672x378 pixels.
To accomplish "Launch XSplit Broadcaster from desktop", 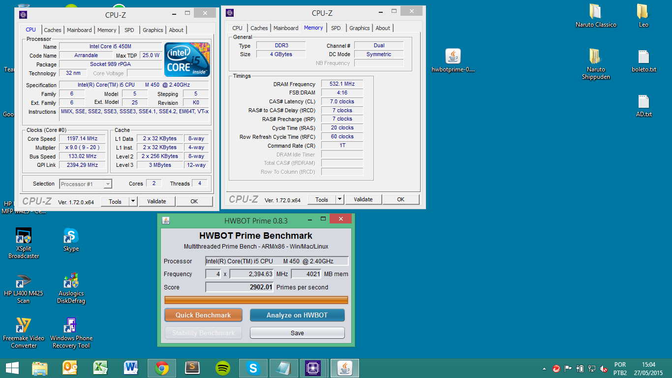I will click(24, 235).
